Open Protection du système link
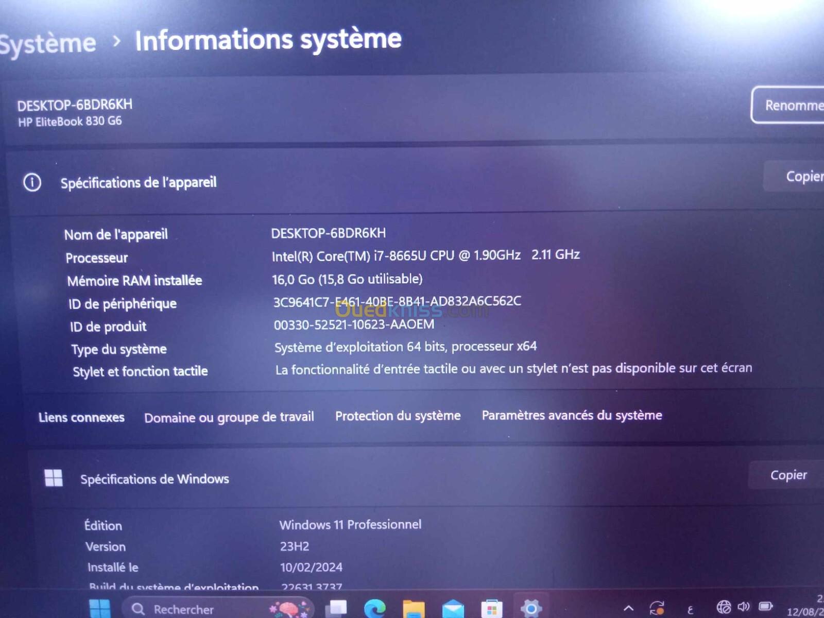824x618 pixels. point(398,416)
